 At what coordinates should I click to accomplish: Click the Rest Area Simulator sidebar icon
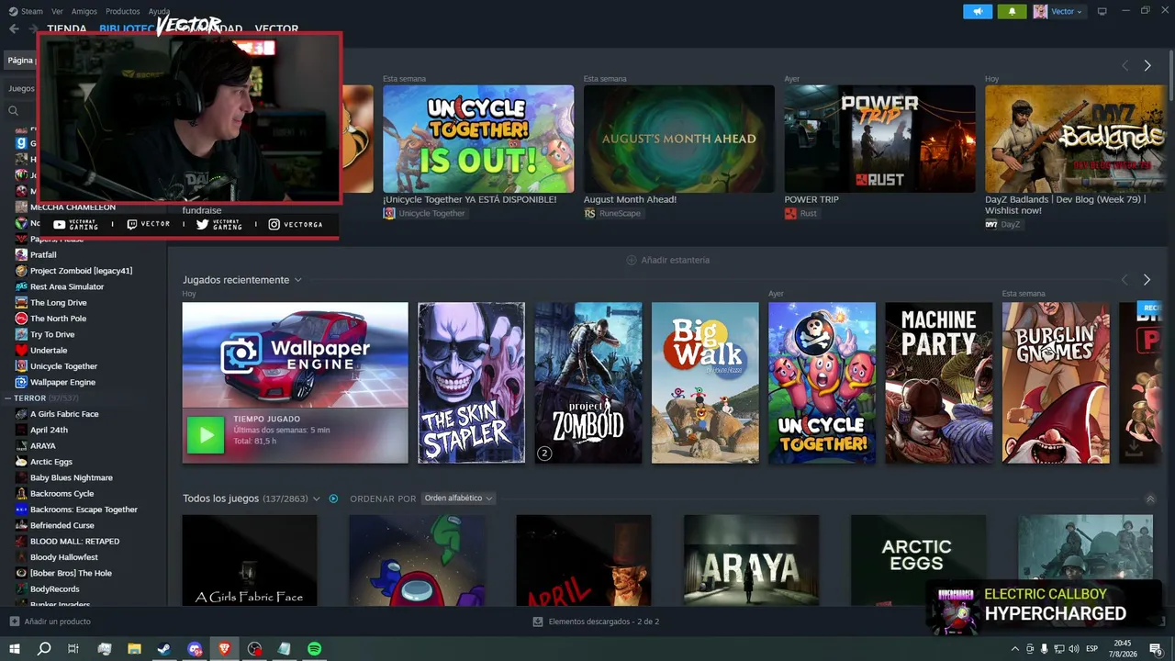(x=22, y=286)
